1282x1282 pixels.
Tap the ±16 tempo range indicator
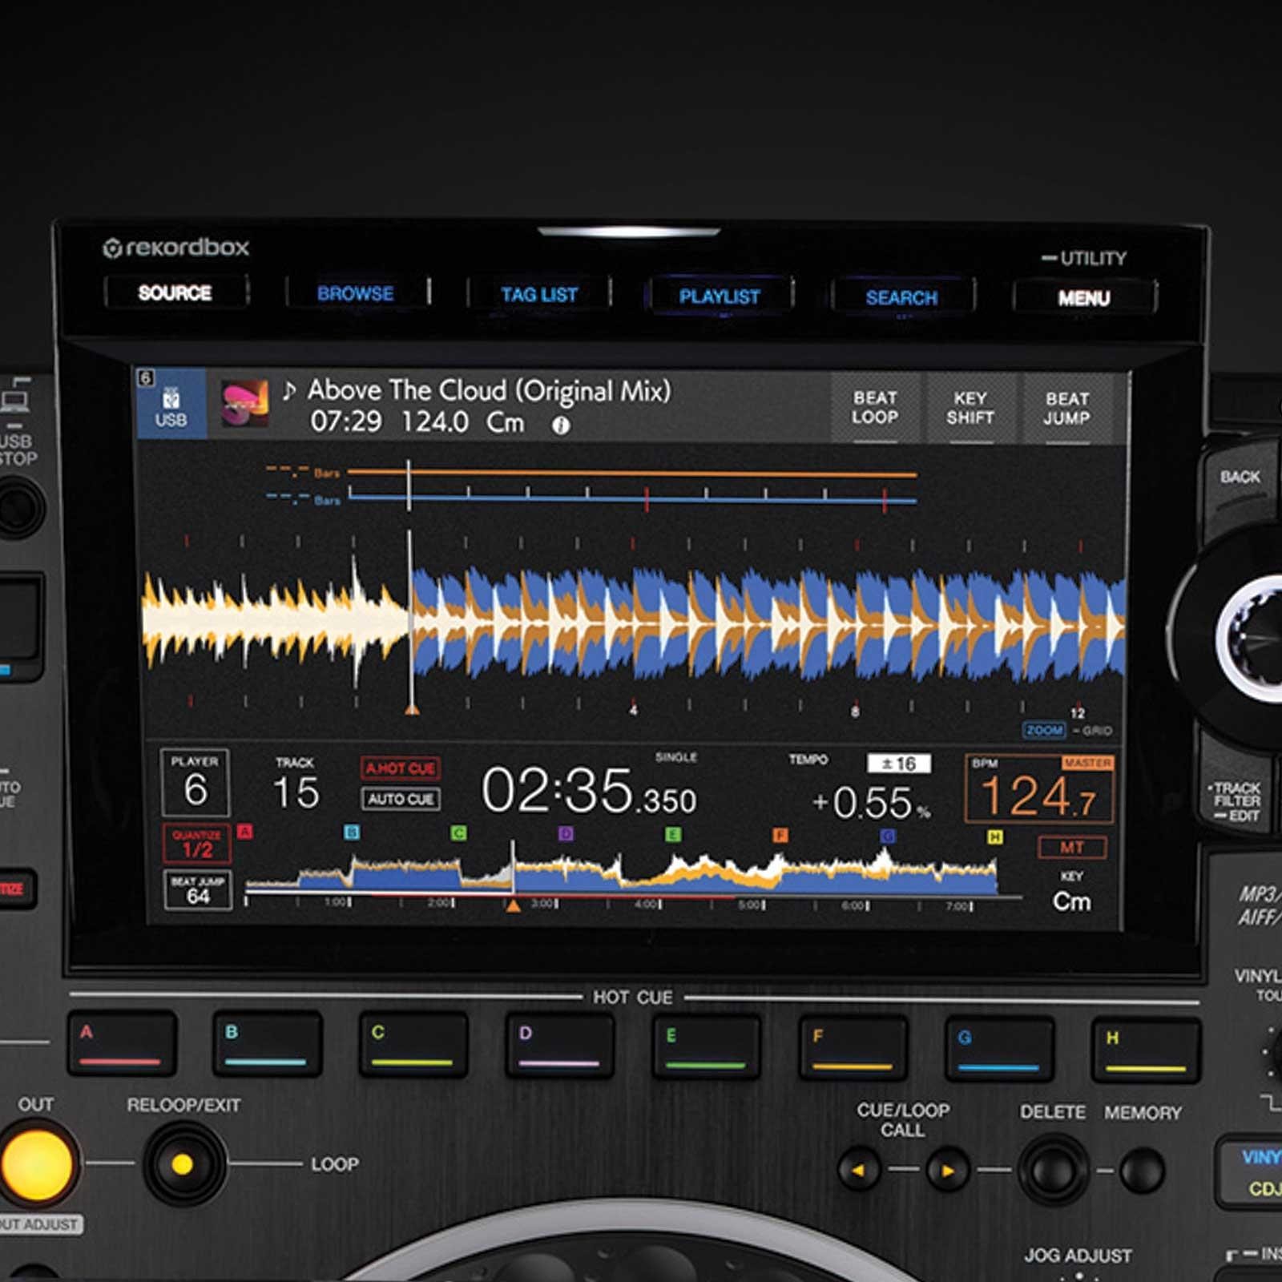tap(899, 764)
